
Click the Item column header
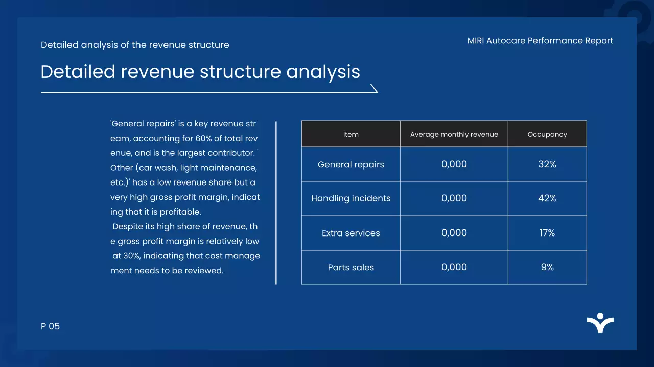(351, 134)
